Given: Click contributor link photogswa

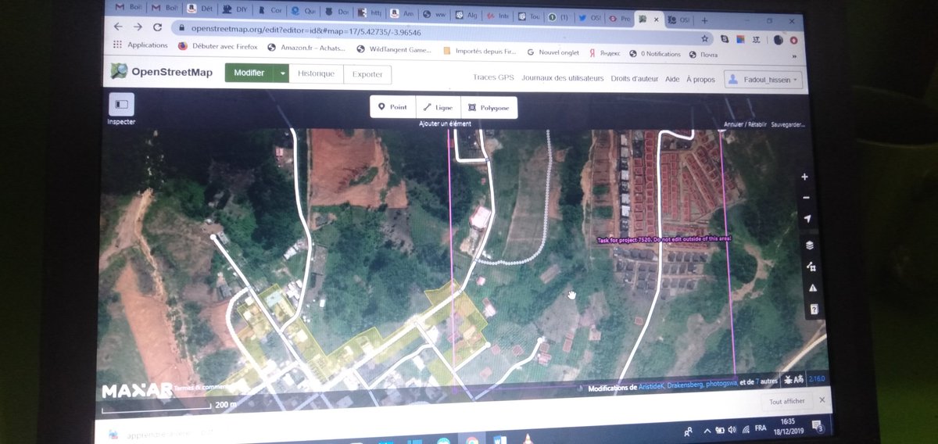Looking at the screenshot, I should [x=721, y=384].
